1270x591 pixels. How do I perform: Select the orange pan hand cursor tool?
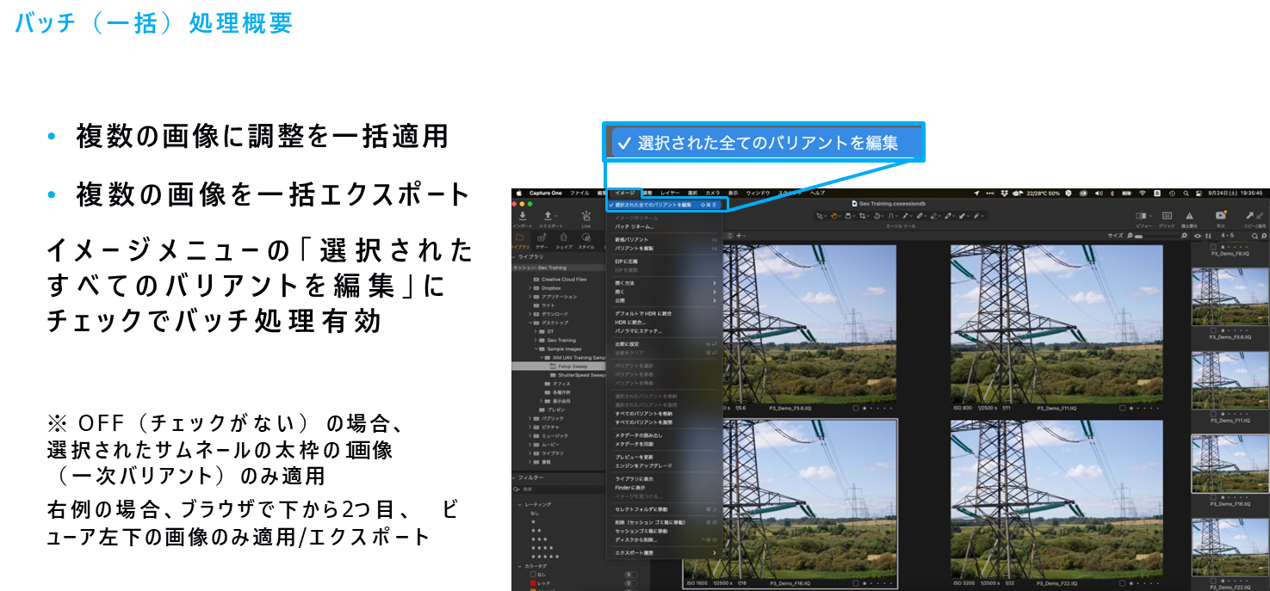[x=836, y=215]
